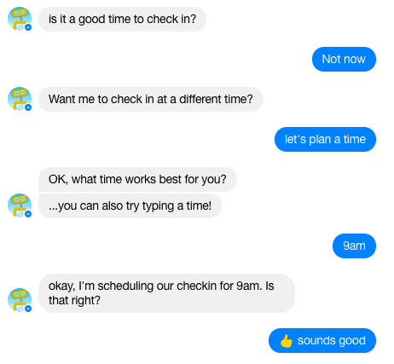Screen dimensions: 394x364
Task: Click thumbs-up emoji in "sounds good" bubble
Action: [287, 341]
